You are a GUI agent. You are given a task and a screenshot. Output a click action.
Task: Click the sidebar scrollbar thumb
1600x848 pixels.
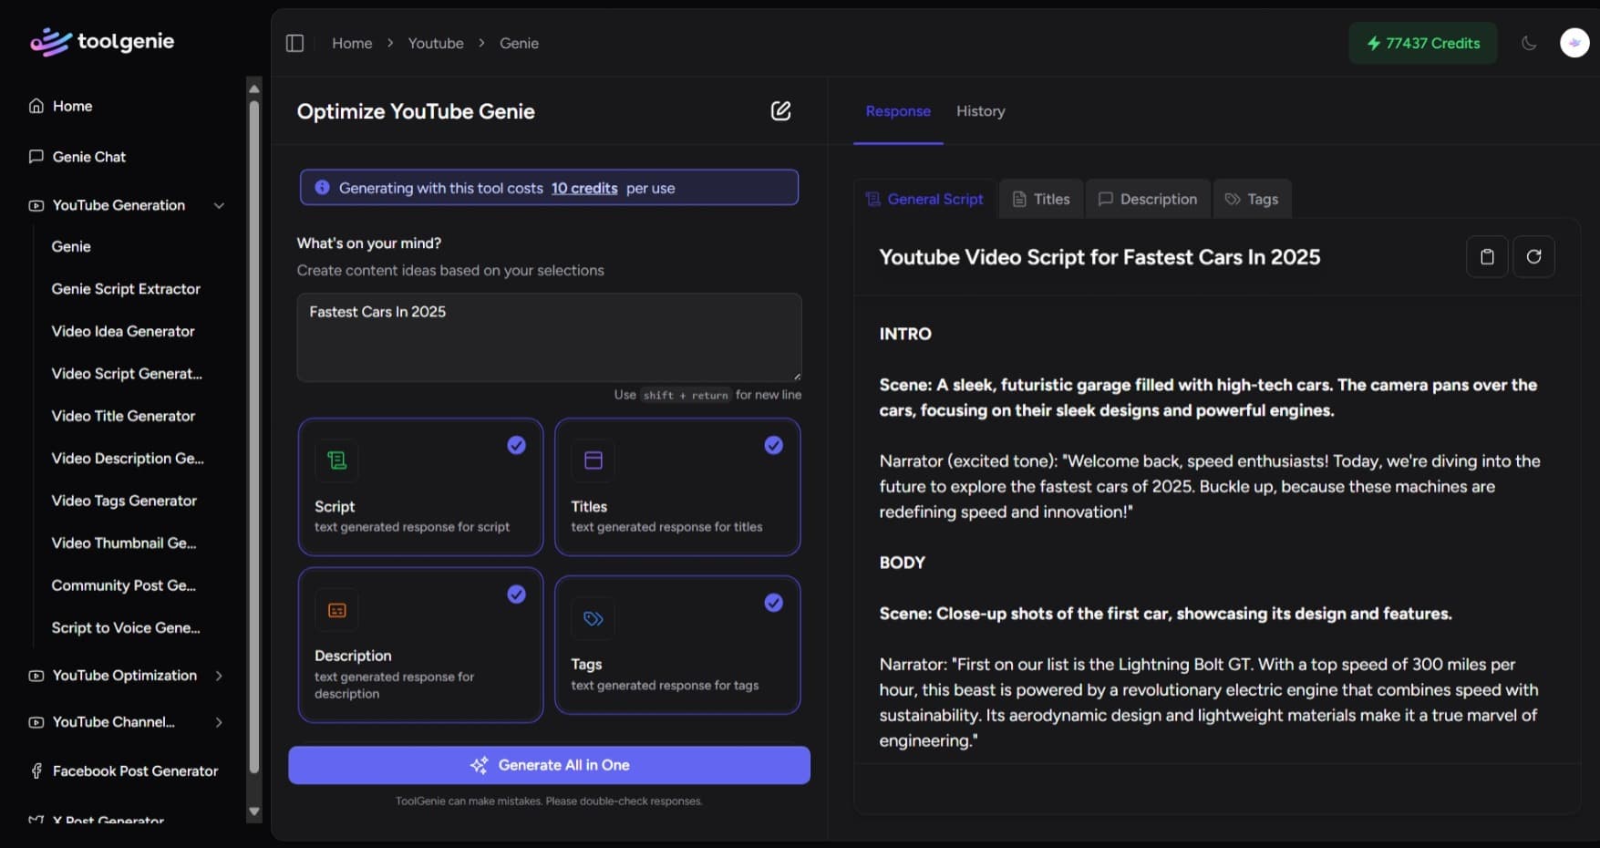tap(254, 438)
